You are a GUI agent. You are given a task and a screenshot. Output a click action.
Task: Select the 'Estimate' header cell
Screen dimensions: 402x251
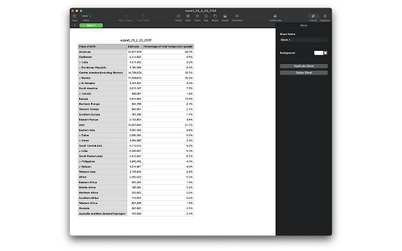click(x=134, y=46)
